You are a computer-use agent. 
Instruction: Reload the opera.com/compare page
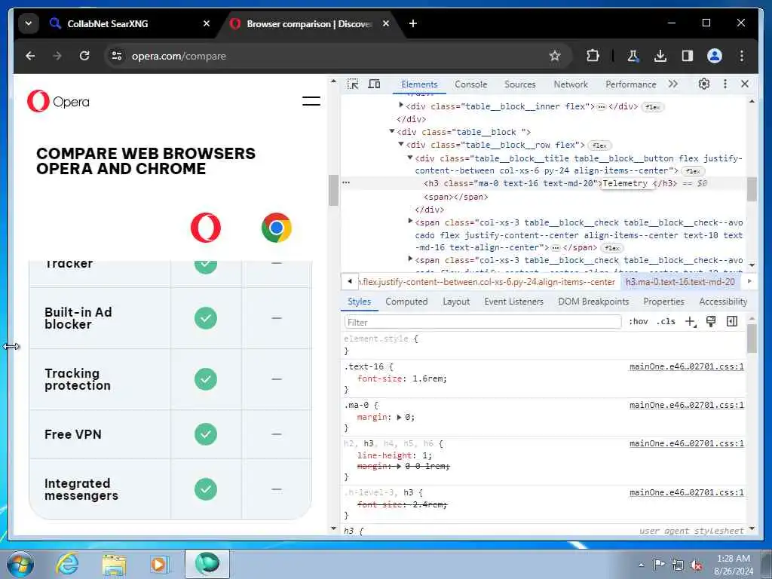pos(84,56)
